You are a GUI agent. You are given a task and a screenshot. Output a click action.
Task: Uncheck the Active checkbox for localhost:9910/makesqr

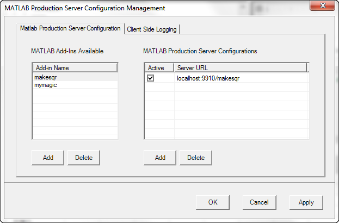tap(151, 78)
